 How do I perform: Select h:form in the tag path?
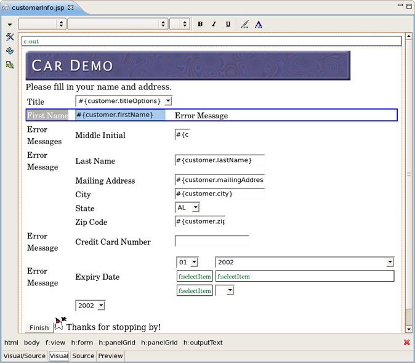coord(82,342)
